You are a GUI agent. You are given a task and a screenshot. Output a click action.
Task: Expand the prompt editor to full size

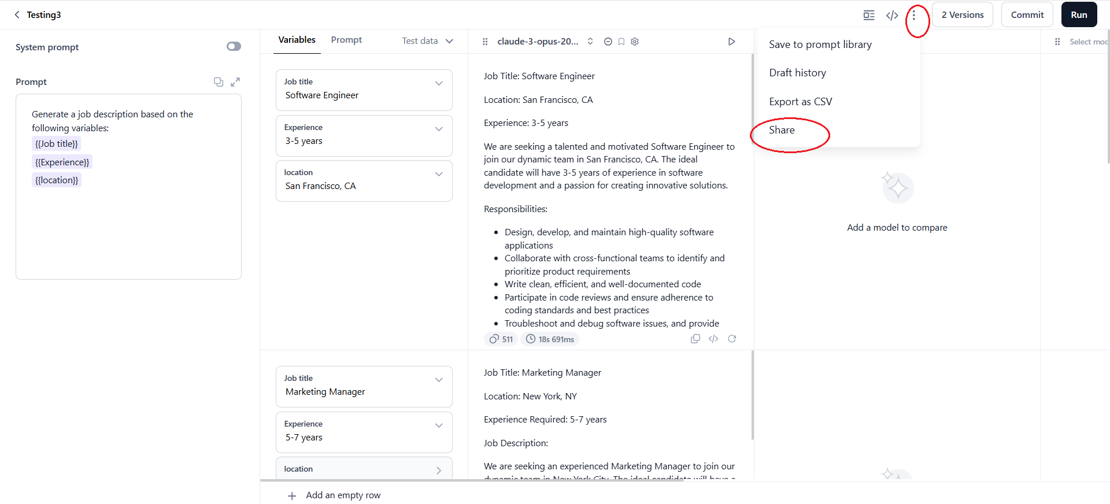click(x=235, y=82)
